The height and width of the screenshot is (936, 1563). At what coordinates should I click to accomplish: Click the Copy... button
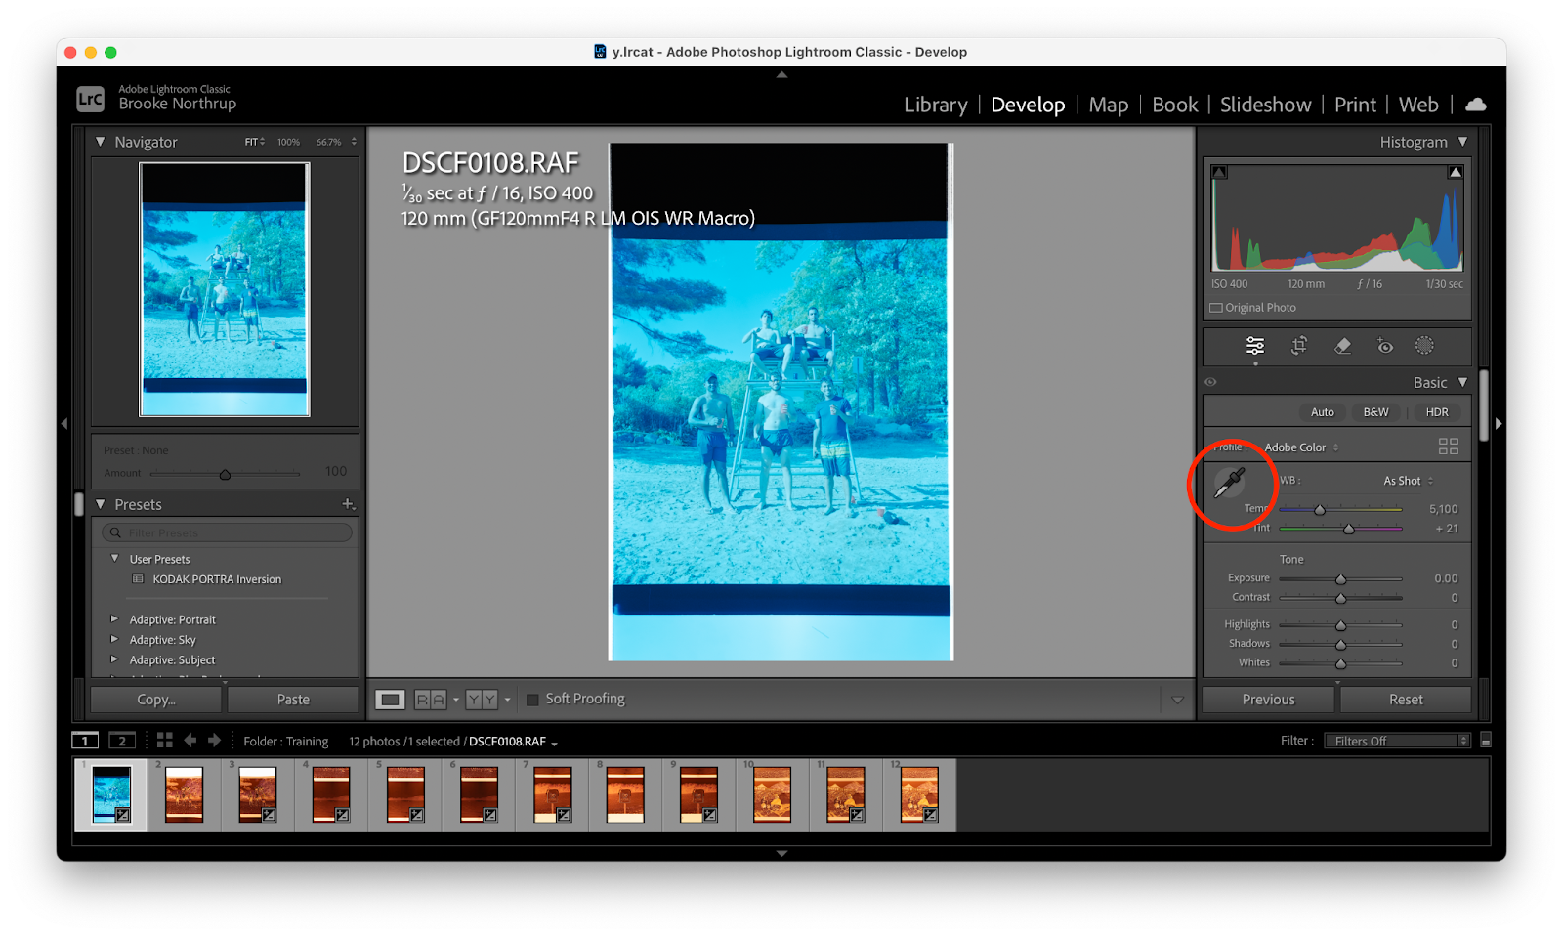point(156,700)
